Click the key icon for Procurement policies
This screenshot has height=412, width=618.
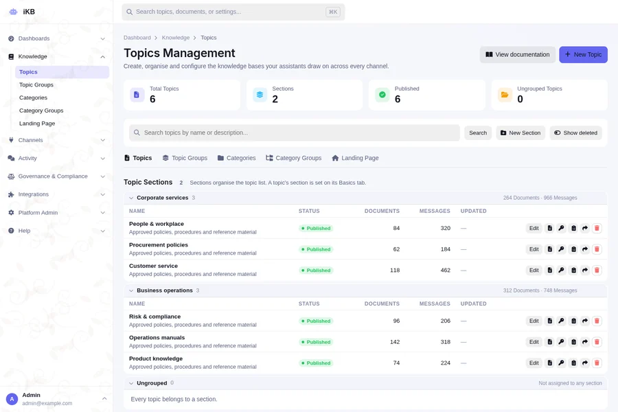click(561, 249)
